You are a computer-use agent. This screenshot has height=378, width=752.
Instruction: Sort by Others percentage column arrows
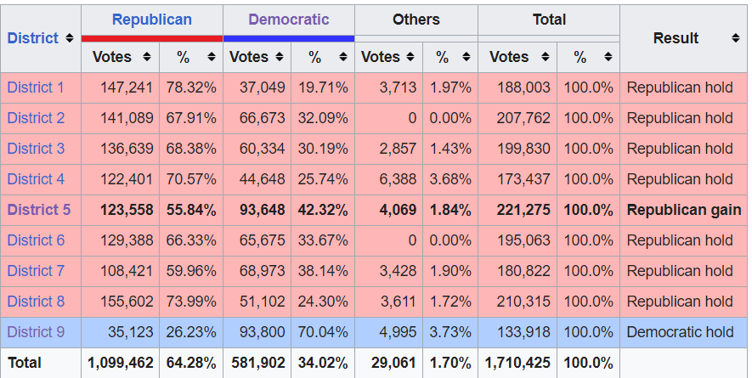tap(465, 57)
